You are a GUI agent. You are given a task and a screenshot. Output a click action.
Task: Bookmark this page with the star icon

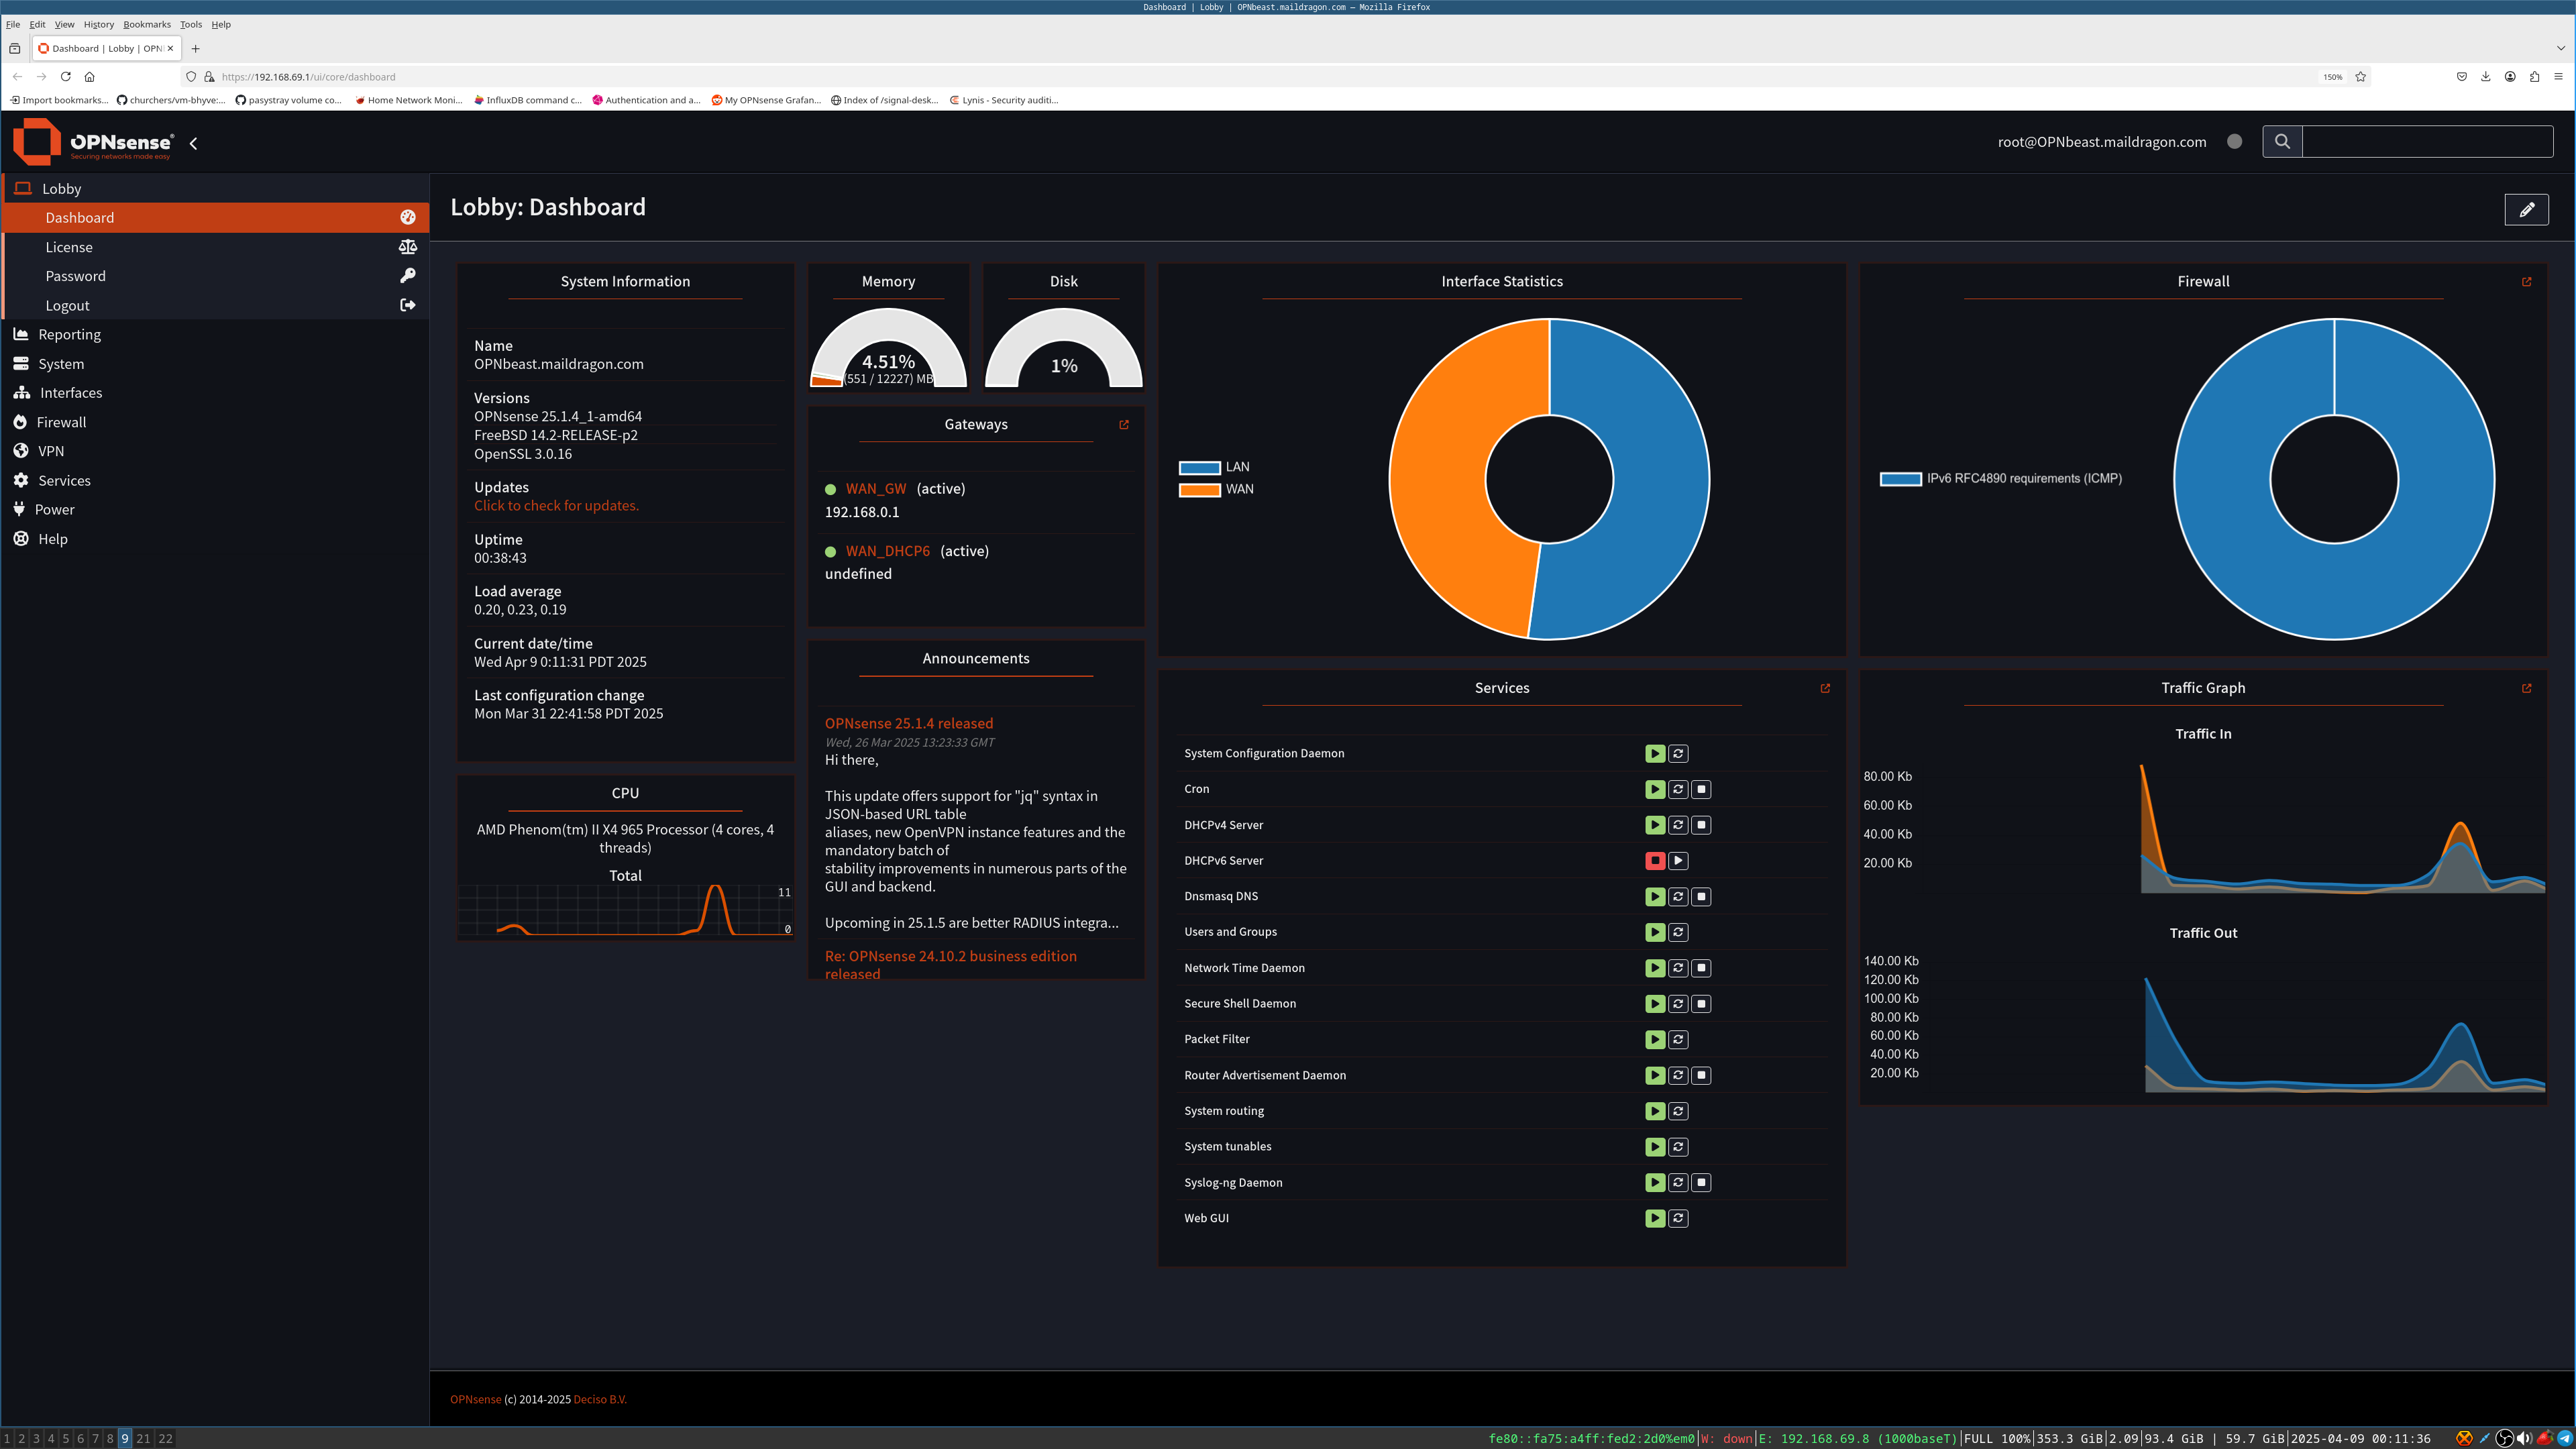coord(2360,76)
